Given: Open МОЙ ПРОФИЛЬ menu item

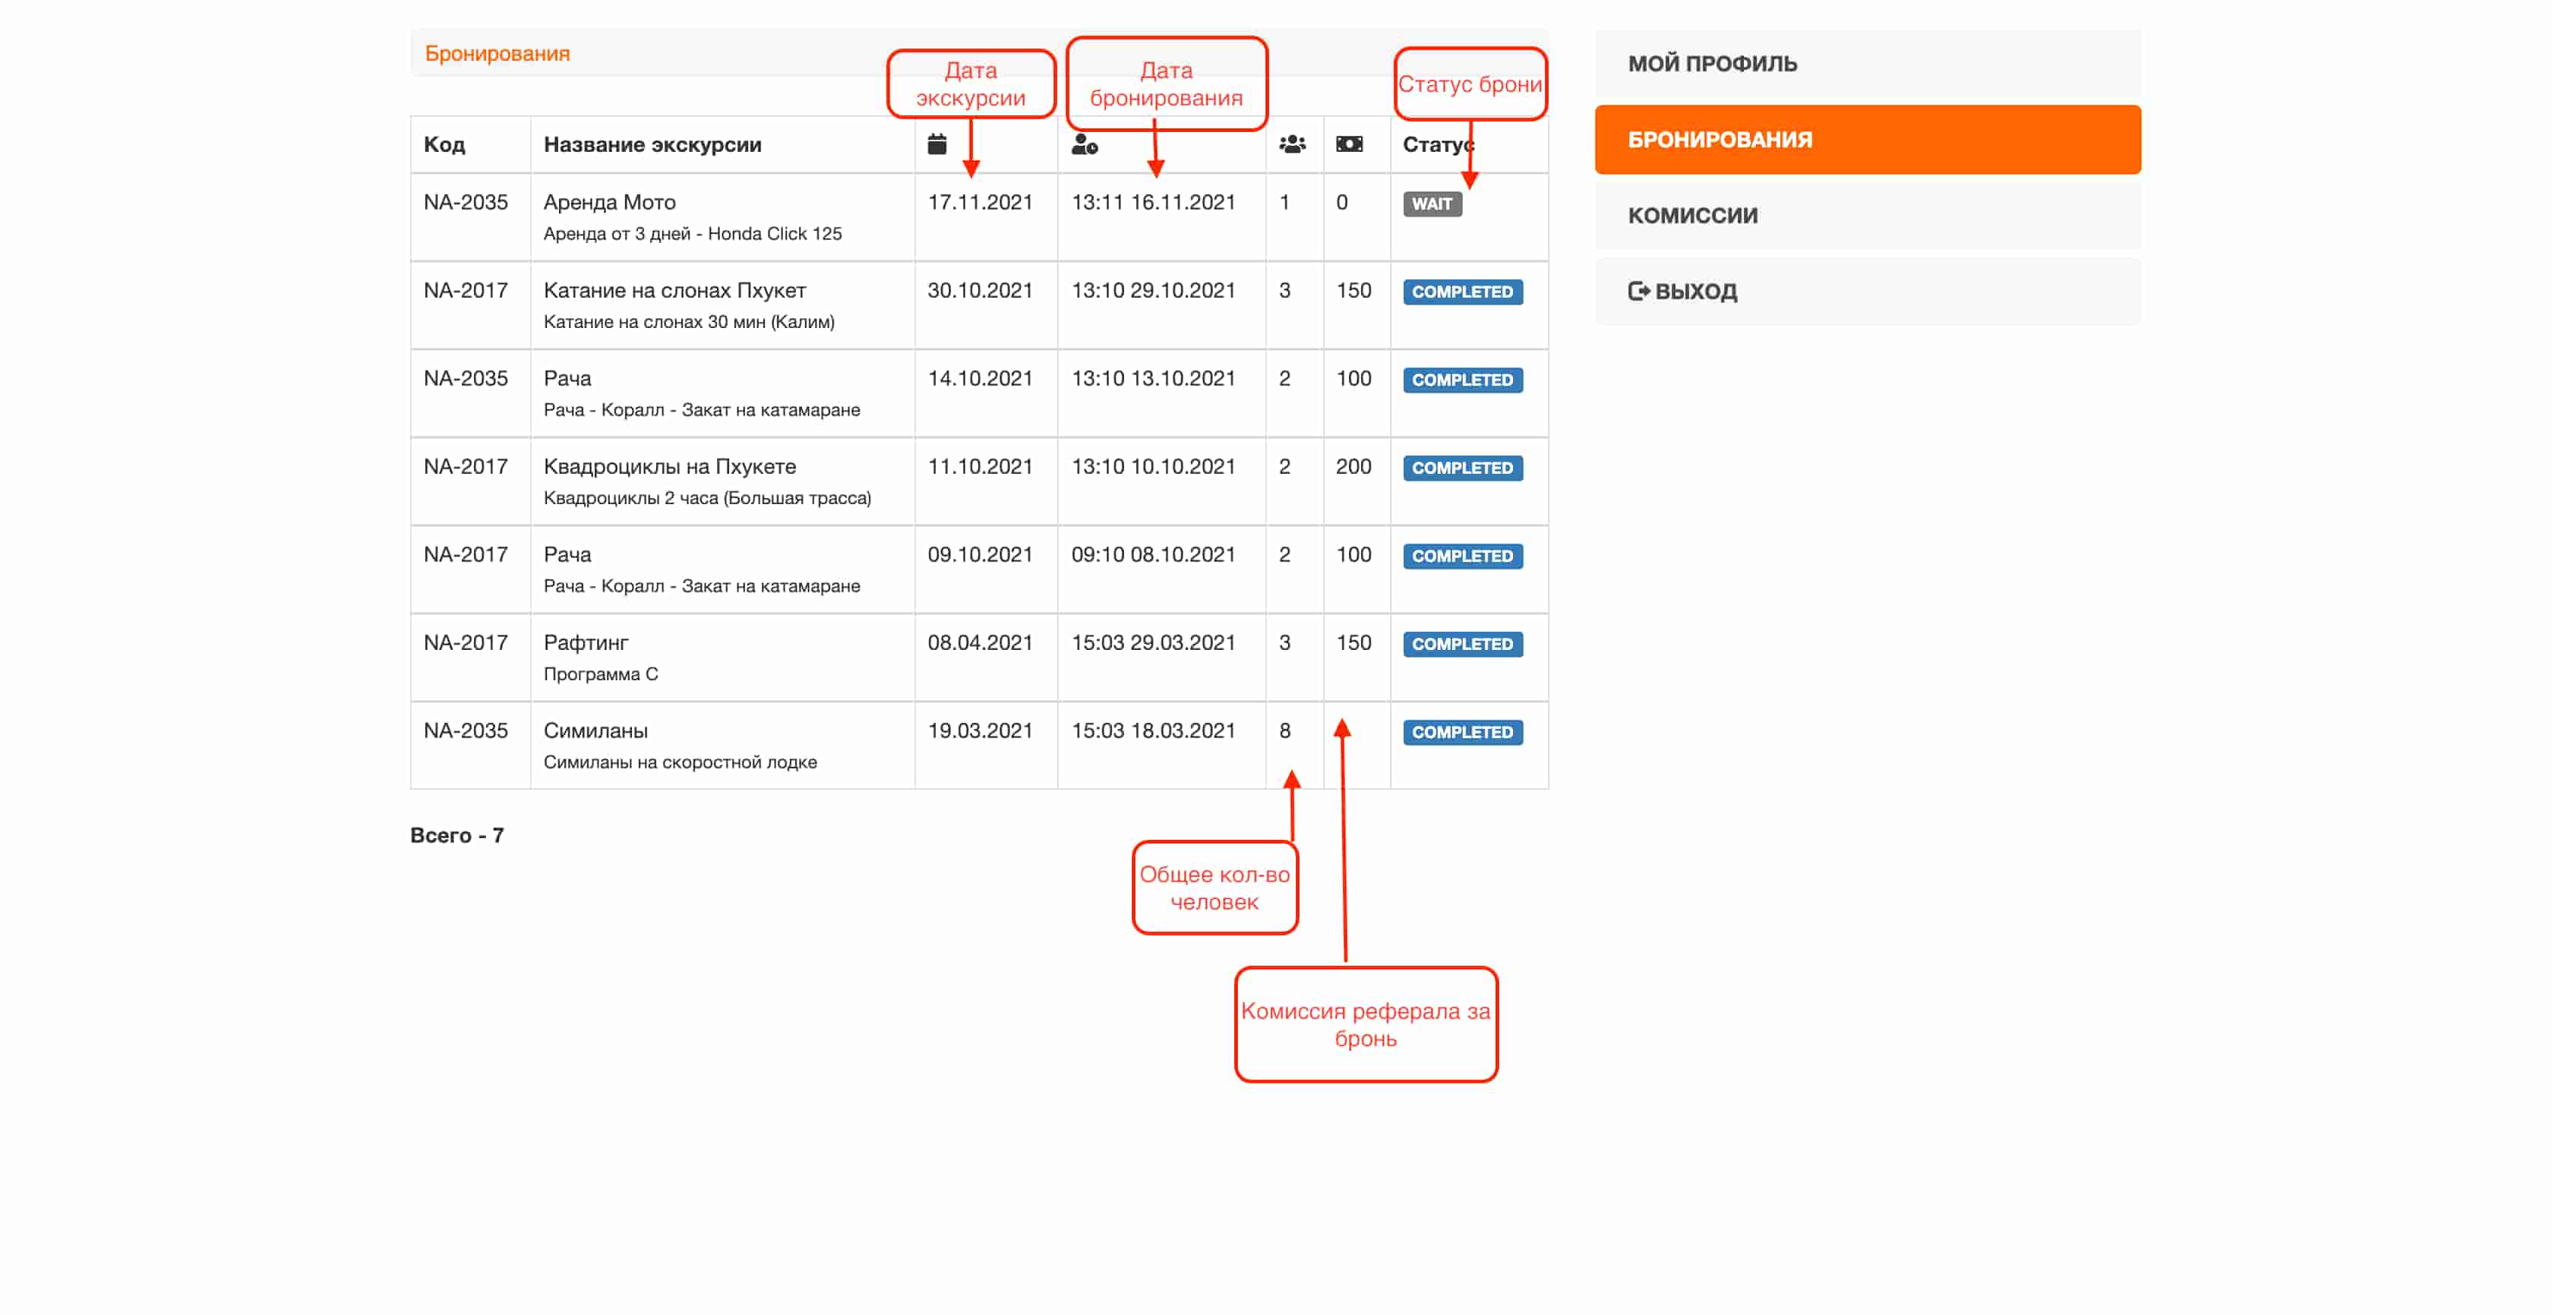Looking at the screenshot, I should (1712, 63).
